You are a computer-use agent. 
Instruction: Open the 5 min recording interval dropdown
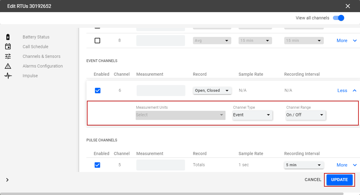coord(304,165)
